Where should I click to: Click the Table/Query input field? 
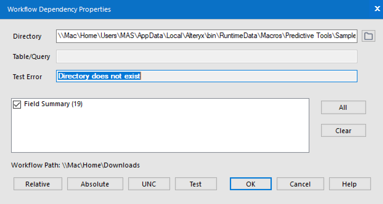tap(206, 56)
